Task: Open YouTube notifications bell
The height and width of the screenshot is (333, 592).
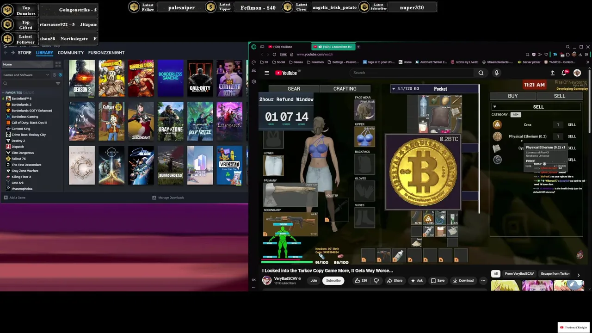Action: (x=564, y=73)
